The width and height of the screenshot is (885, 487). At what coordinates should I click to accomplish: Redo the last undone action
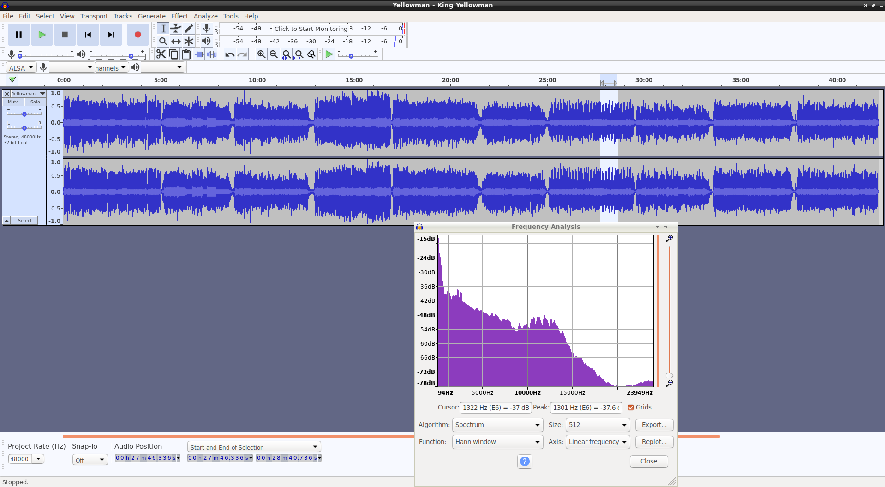pos(242,54)
